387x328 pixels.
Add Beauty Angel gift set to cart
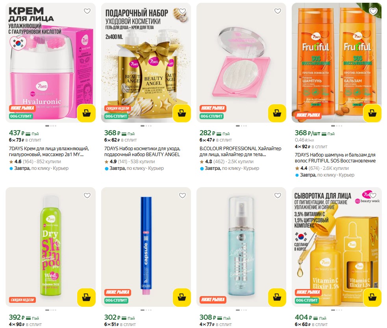[x=181, y=113]
